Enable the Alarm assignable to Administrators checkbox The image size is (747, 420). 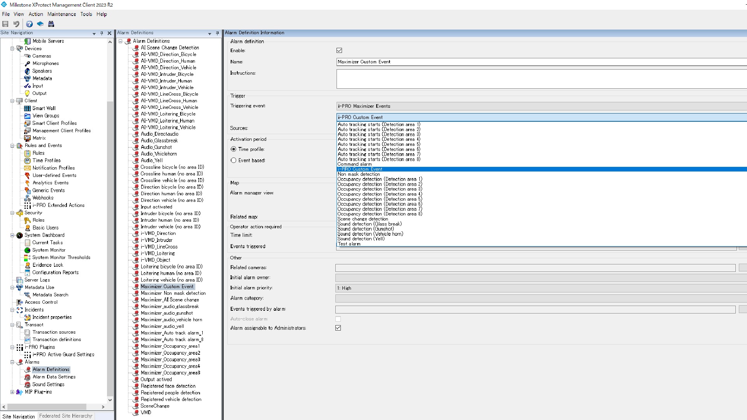coord(338,328)
